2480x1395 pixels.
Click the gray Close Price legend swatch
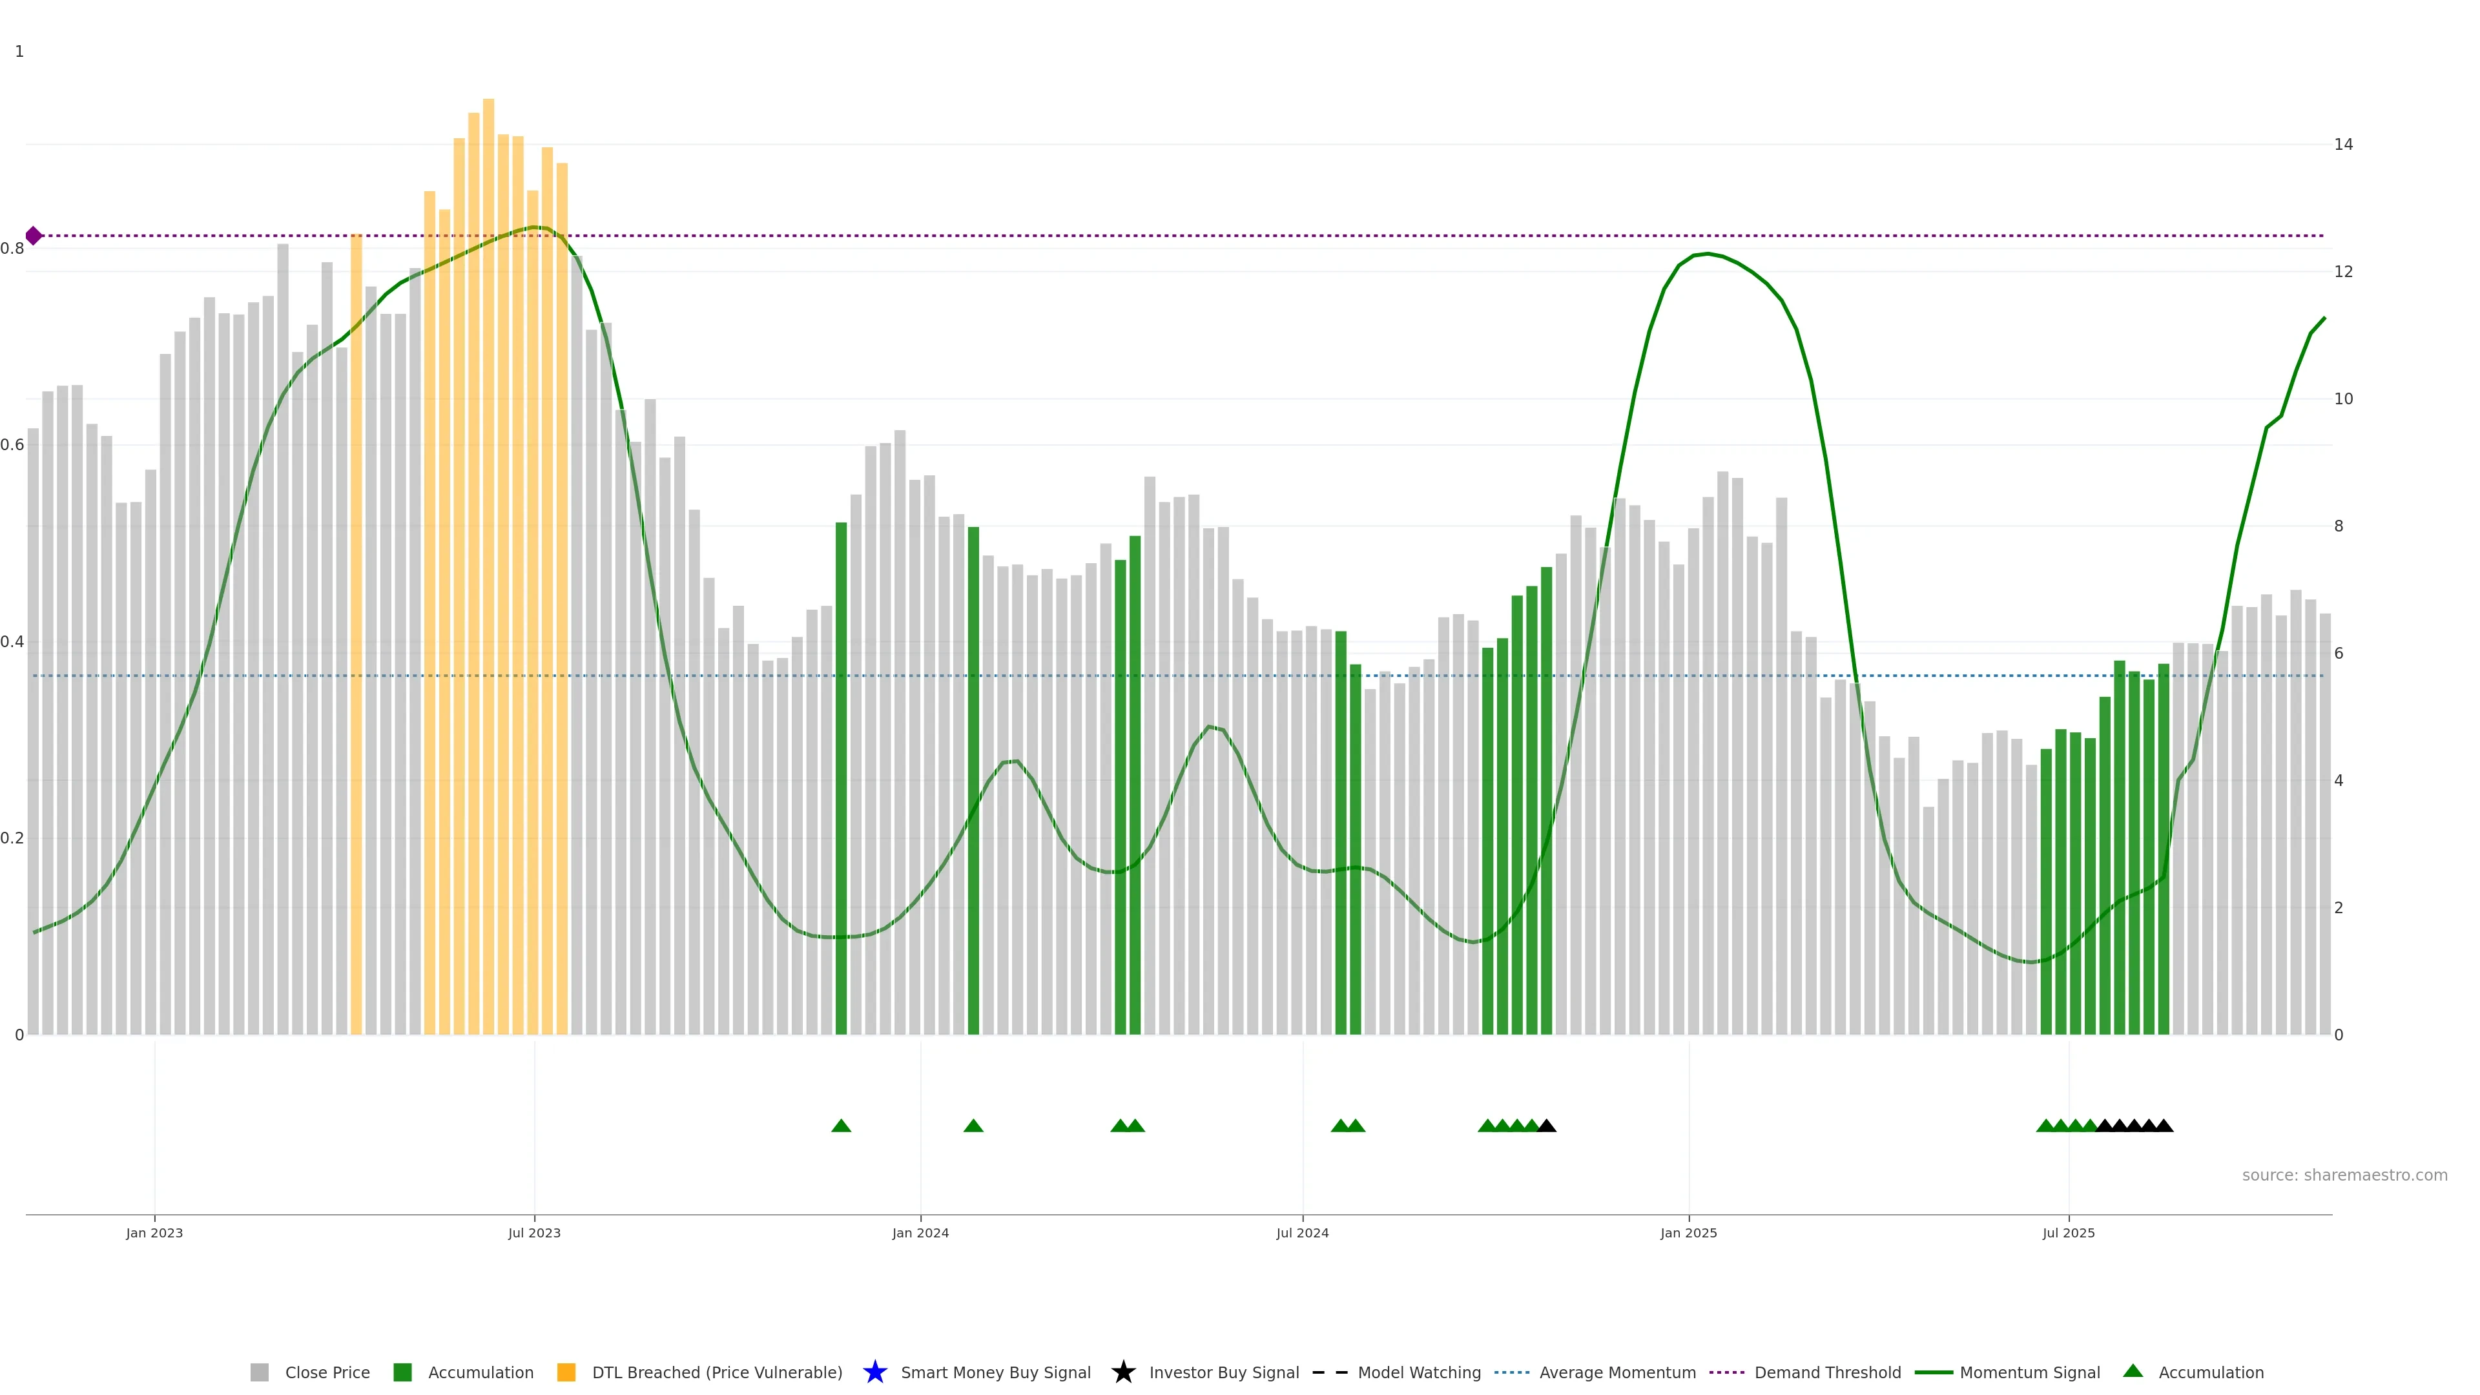(259, 1372)
